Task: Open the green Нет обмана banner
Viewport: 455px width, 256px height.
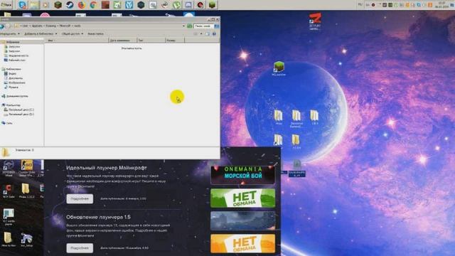Action: click(243, 198)
